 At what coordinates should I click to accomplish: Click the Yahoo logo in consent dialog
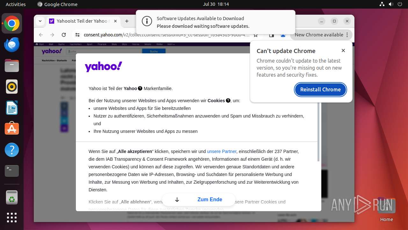[x=103, y=66]
